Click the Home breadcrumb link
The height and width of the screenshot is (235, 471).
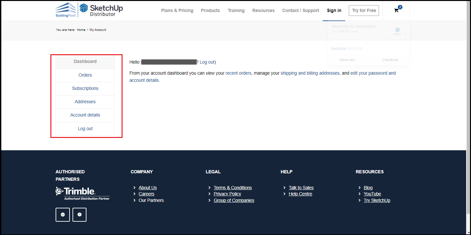[81, 30]
